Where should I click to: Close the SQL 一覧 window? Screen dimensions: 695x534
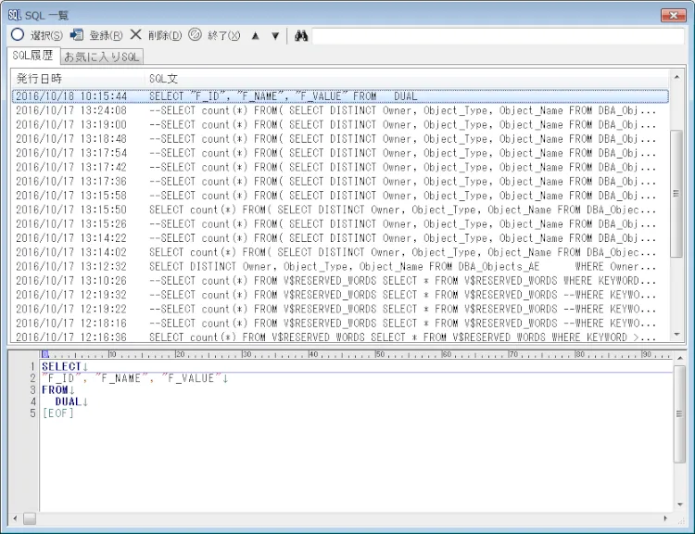coord(674,15)
